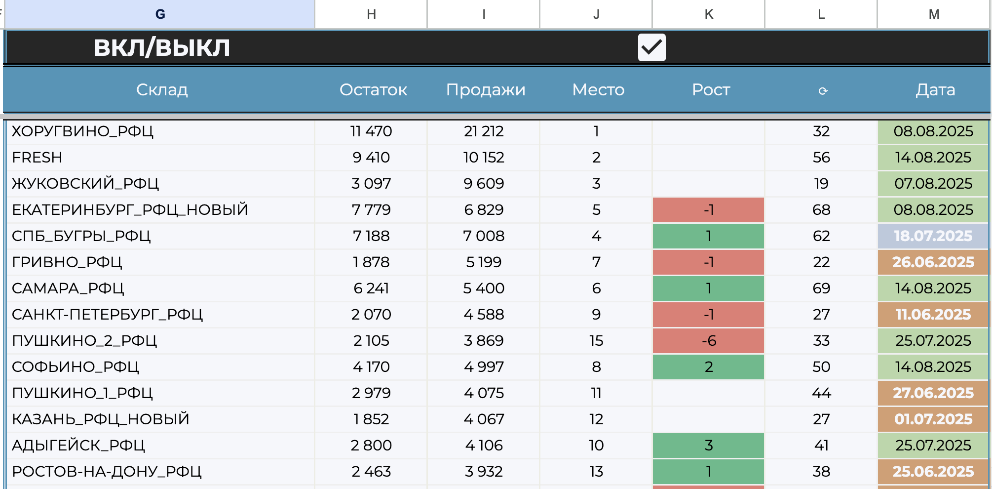Click the Дата header cell
Image resolution: width=992 pixels, height=489 pixels.
coord(935,90)
